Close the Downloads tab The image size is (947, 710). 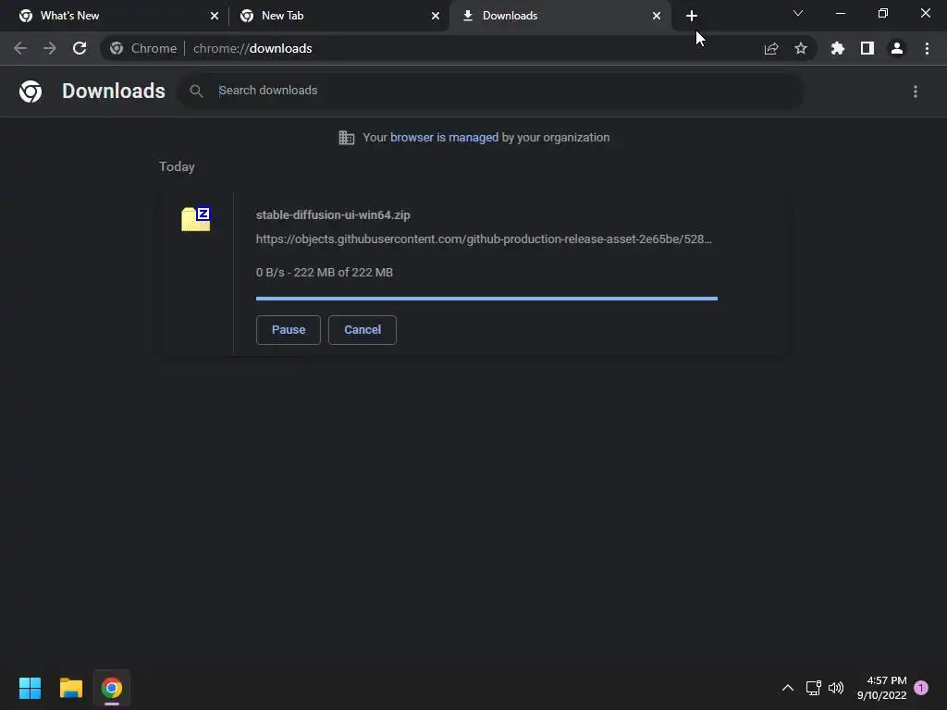click(657, 16)
